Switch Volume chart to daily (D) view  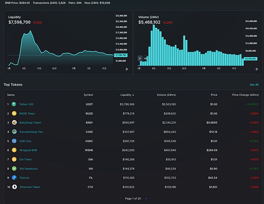click(x=140, y=58)
